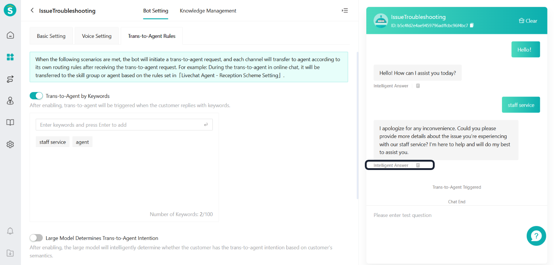Open the download inbox sidebar icon

[x=10, y=253]
